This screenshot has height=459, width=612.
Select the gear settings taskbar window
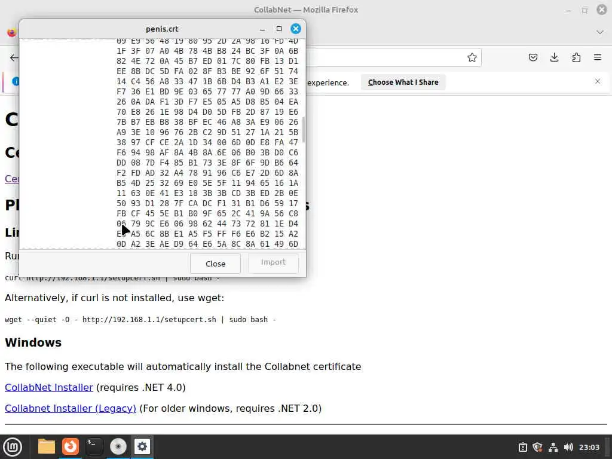tap(142, 446)
